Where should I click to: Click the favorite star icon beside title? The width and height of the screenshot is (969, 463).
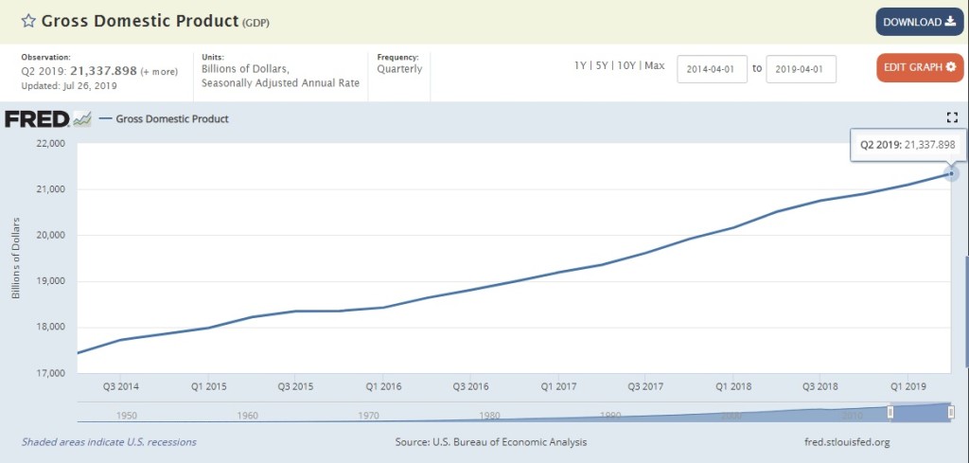click(x=28, y=22)
